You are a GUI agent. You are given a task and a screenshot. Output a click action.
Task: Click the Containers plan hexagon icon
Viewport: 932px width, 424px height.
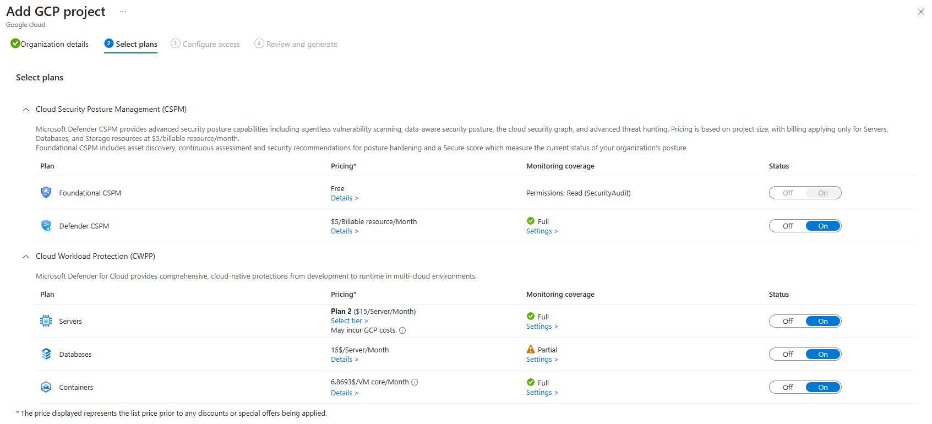[x=46, y=387]
